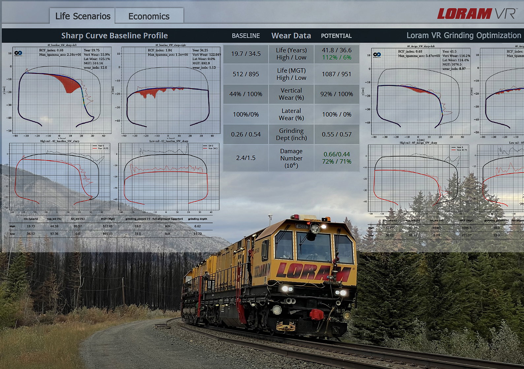The image size is (524, 369).
Task: Click grinding passes value '31.0' in baseline table
Action: 138,234
